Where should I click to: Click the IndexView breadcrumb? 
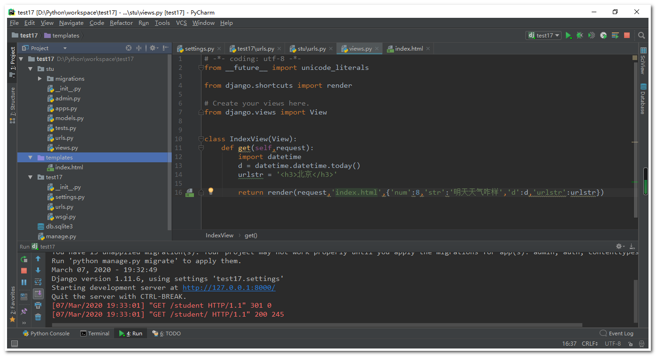(219, 235)
